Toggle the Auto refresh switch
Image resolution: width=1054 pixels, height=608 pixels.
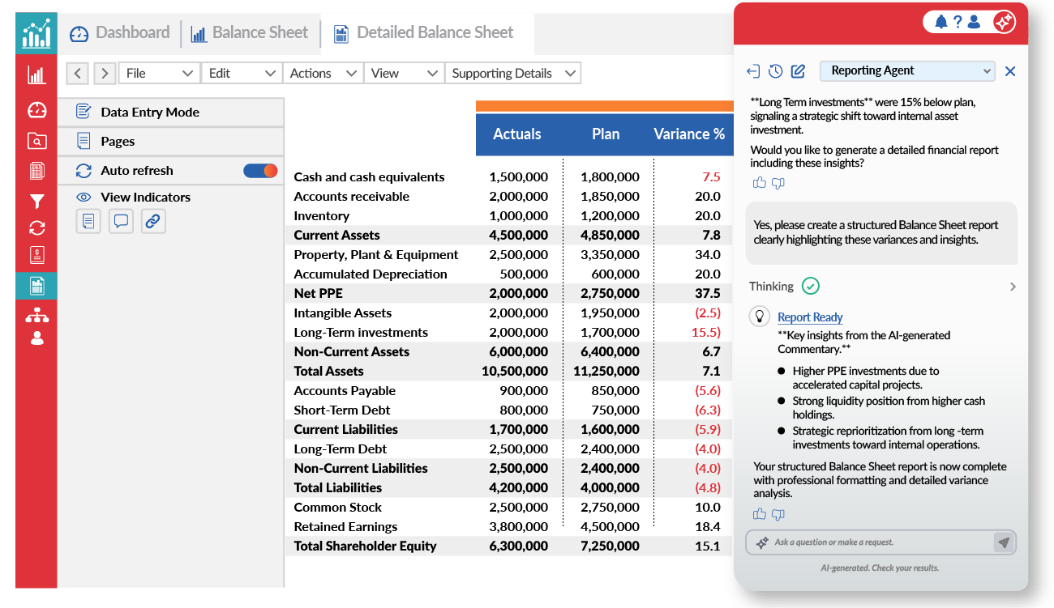[x=260, y=171]
